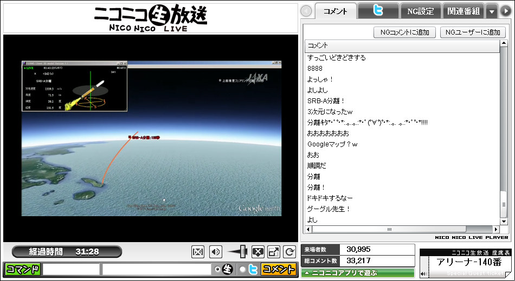Hide on-screen comments with the crossed speech bubble icon
The height and width of the screenshot is (281, 515).
258,252
